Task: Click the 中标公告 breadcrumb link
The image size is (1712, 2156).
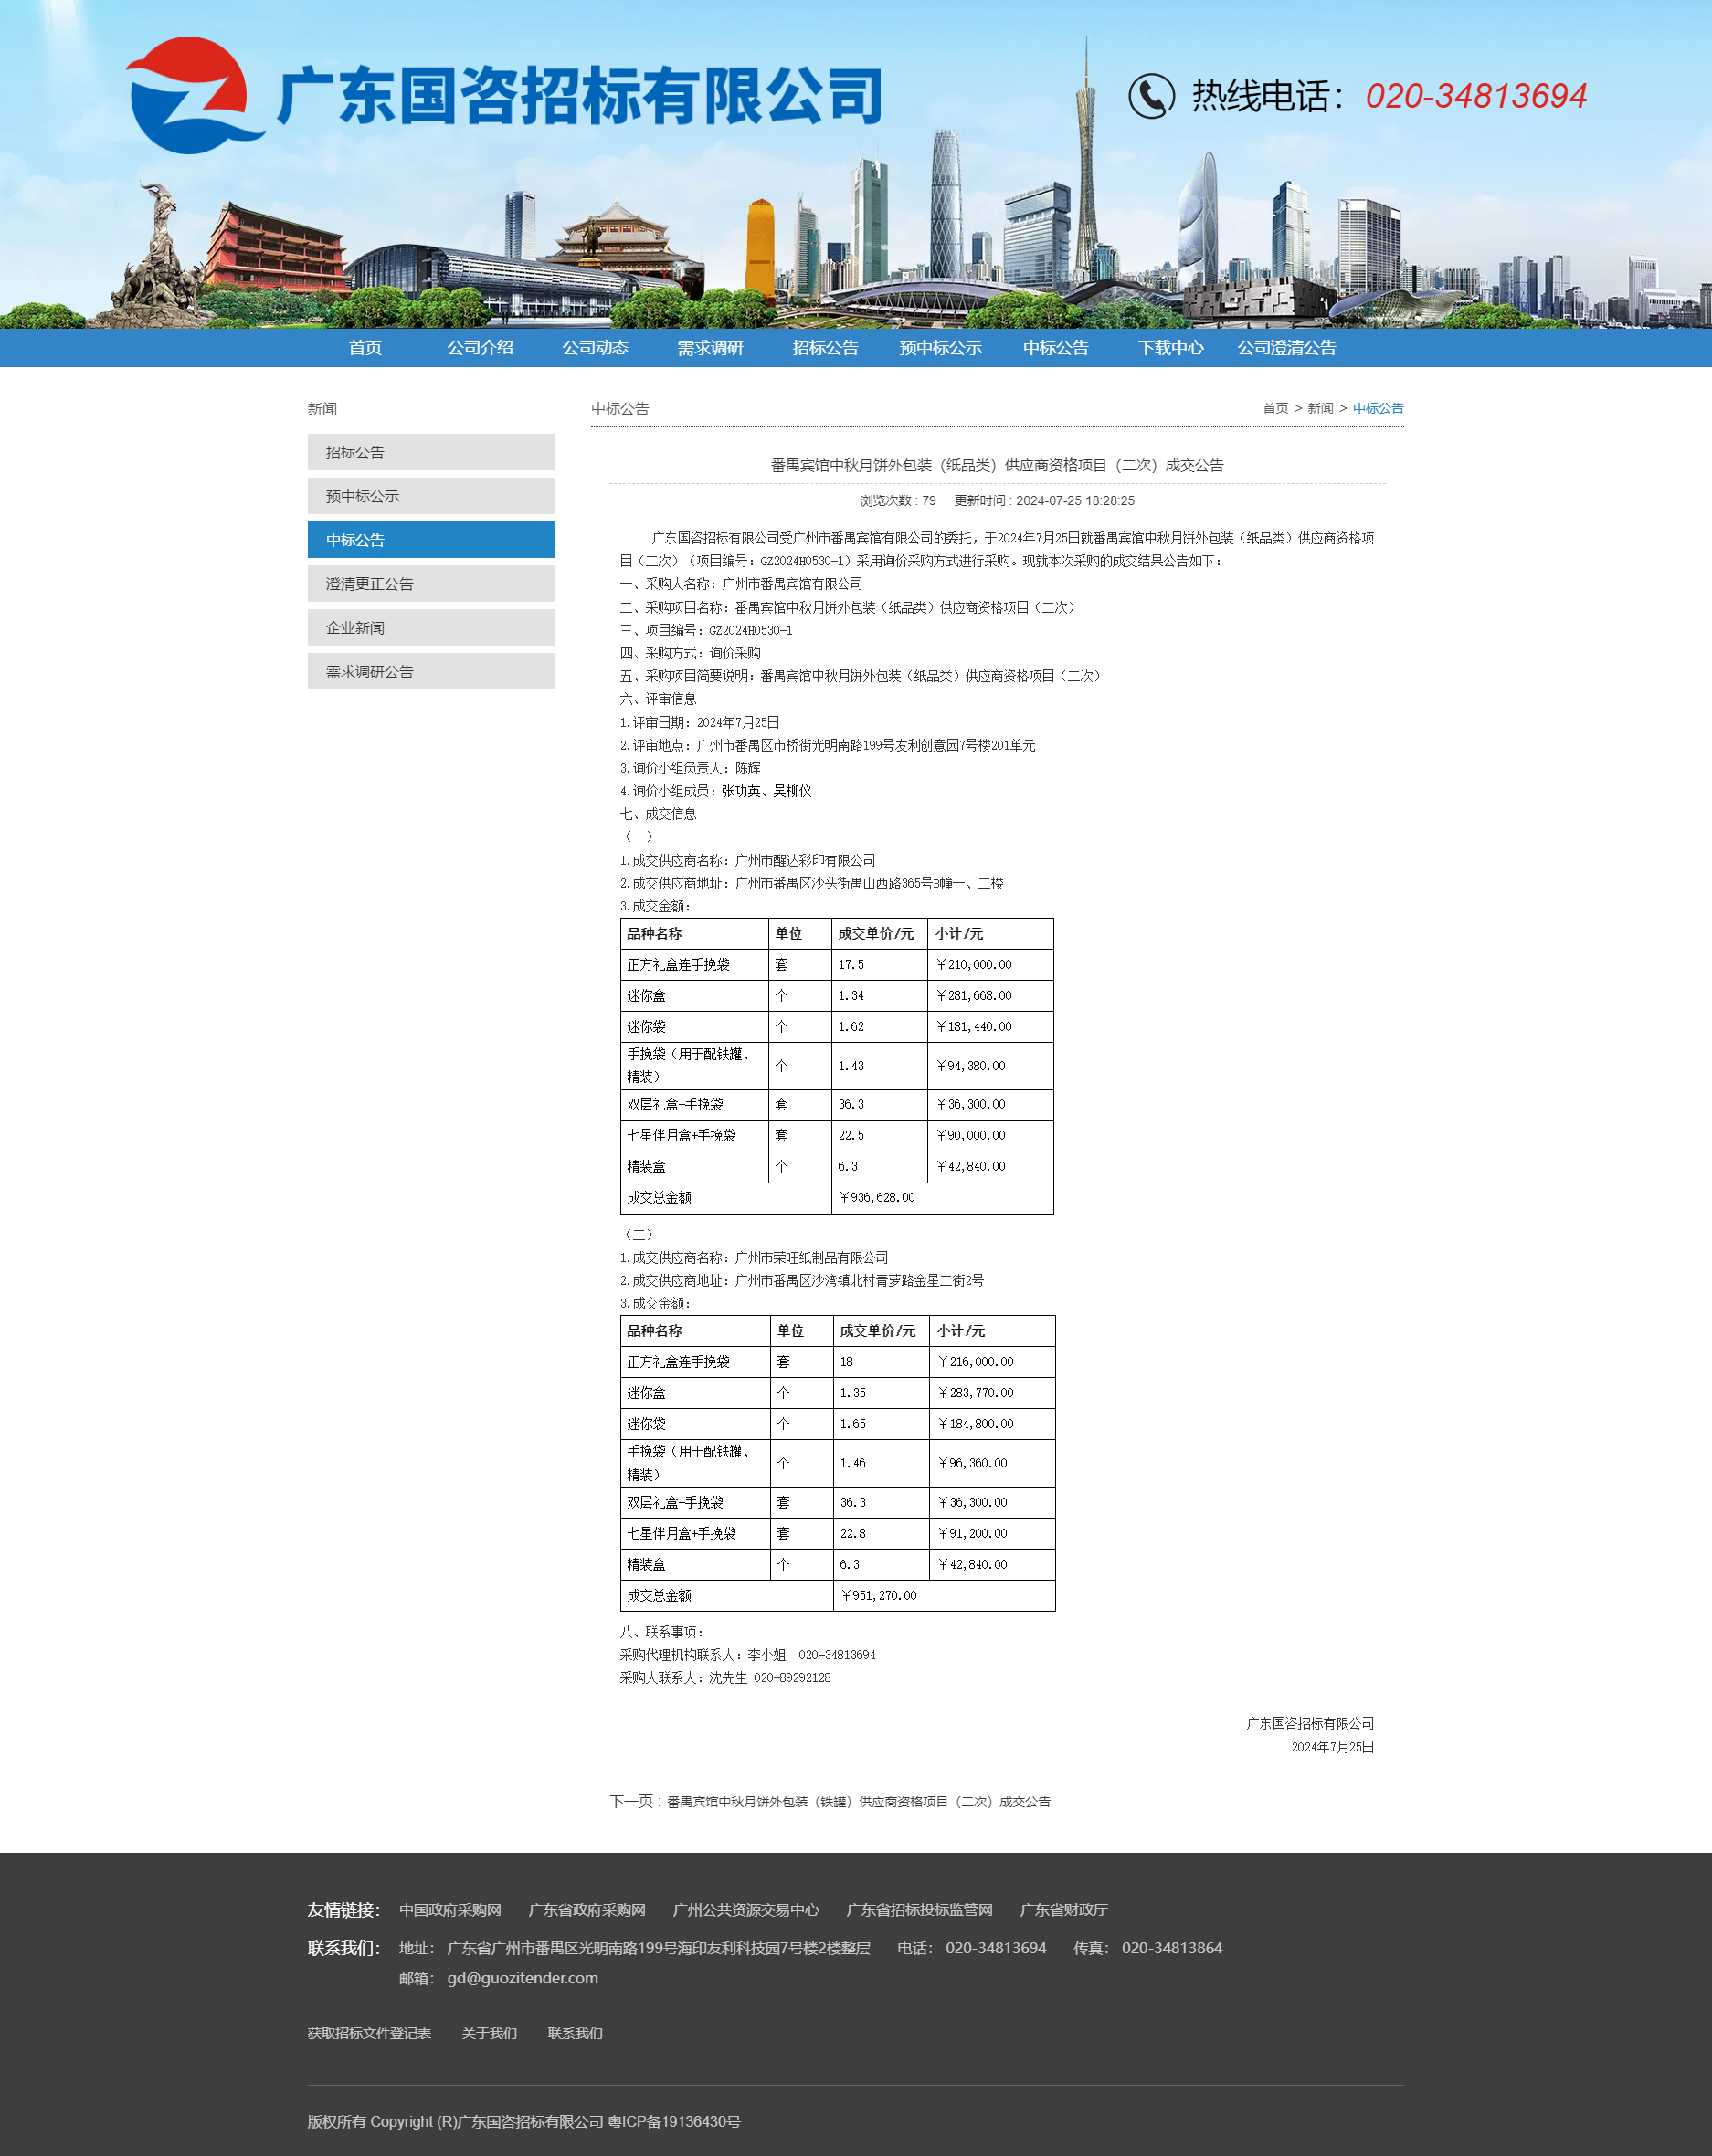Action: (1378, 408)
